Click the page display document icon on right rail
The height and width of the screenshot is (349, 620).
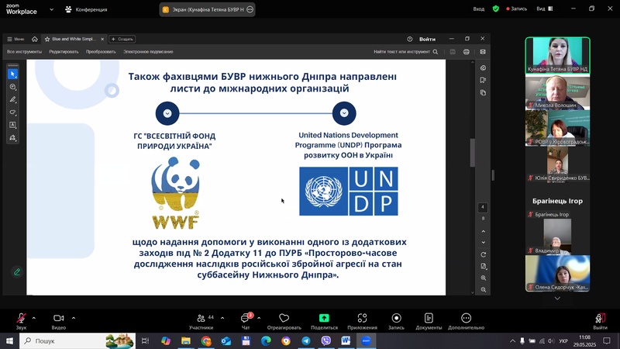(x=483, y=266)
